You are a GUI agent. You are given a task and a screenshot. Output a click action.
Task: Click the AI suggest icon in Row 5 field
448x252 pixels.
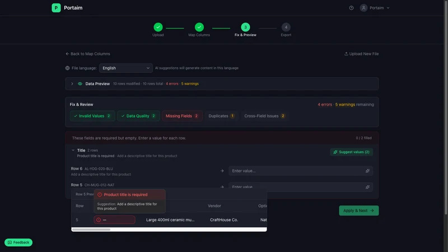coord(367,187)
